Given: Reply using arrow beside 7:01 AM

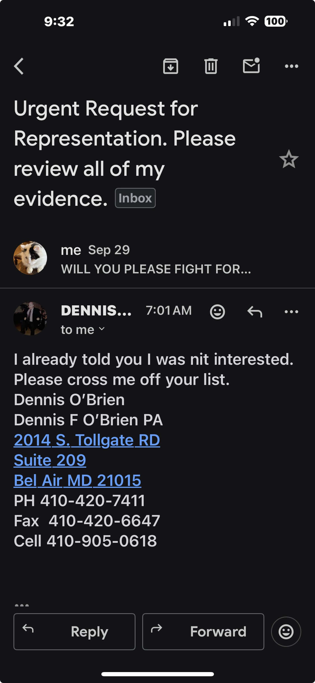Looking at the screenshot, I should (x=255, y=311).
